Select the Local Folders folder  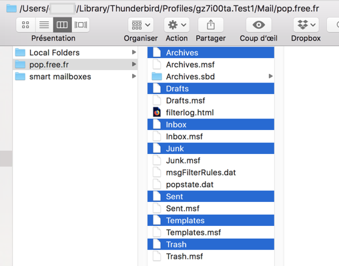click(75, 53)
